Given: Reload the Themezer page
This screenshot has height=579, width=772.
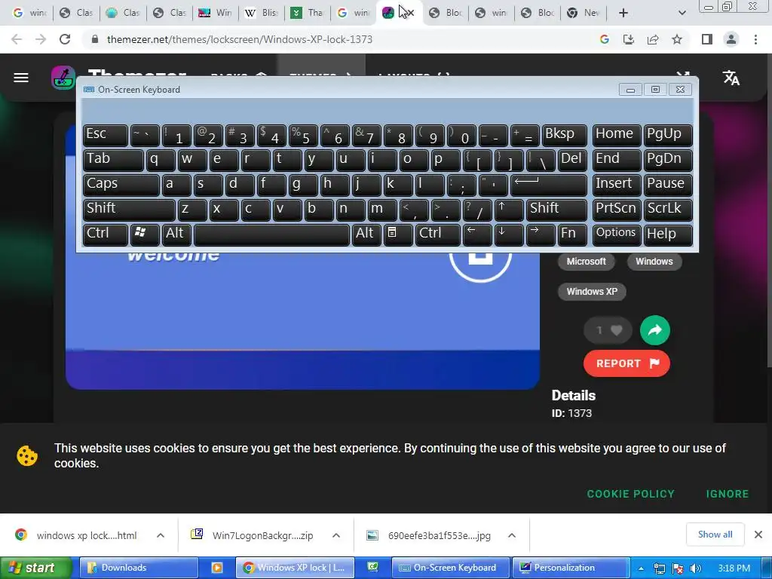Looking at the screenshot, I should 65,39.
